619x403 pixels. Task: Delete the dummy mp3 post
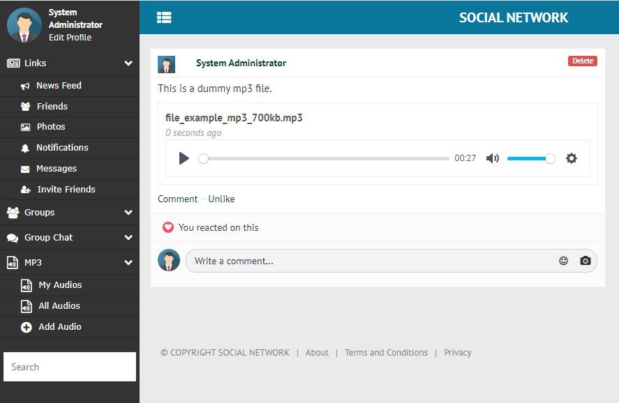(x=582, y=61)
